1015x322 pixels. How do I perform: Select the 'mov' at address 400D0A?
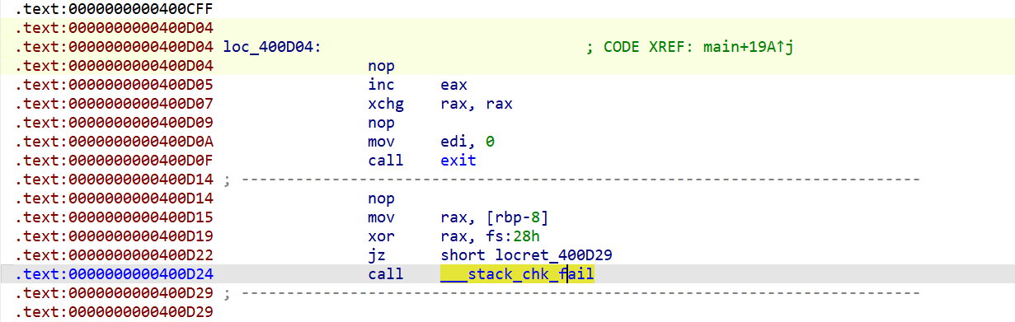[x=381, y=142]
